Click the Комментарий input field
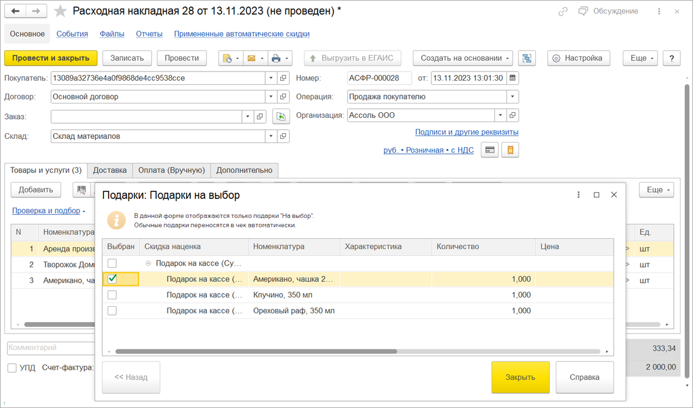This screenshot has height=408, width=693. pos(49,348)
